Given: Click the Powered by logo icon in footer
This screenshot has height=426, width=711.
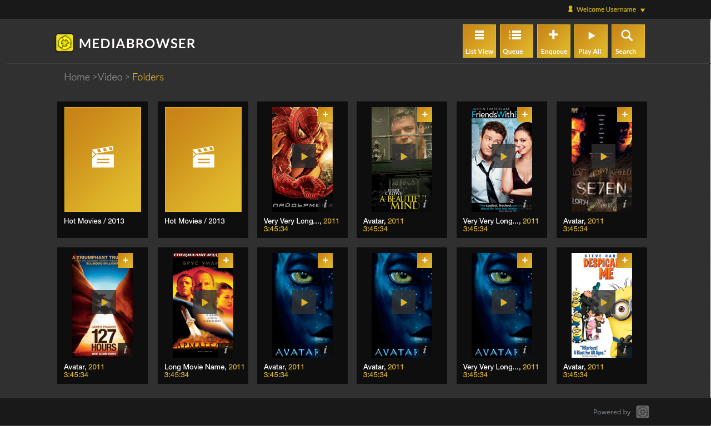Looking at the screenshot, I should [643, 412].
